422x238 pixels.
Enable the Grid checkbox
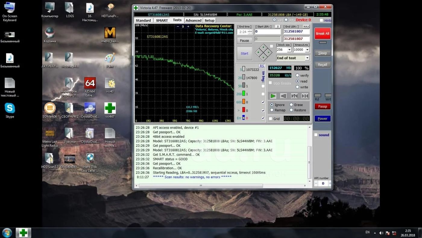point(270,119)
